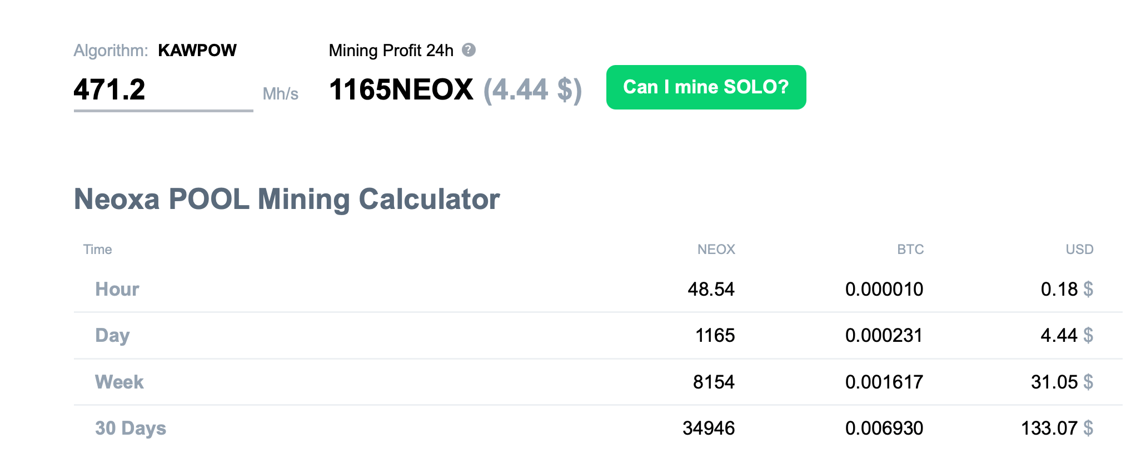Click the BTC column header
This screenshot has width=1136, height=468.
pyautogui.click(x=910, y=250)
